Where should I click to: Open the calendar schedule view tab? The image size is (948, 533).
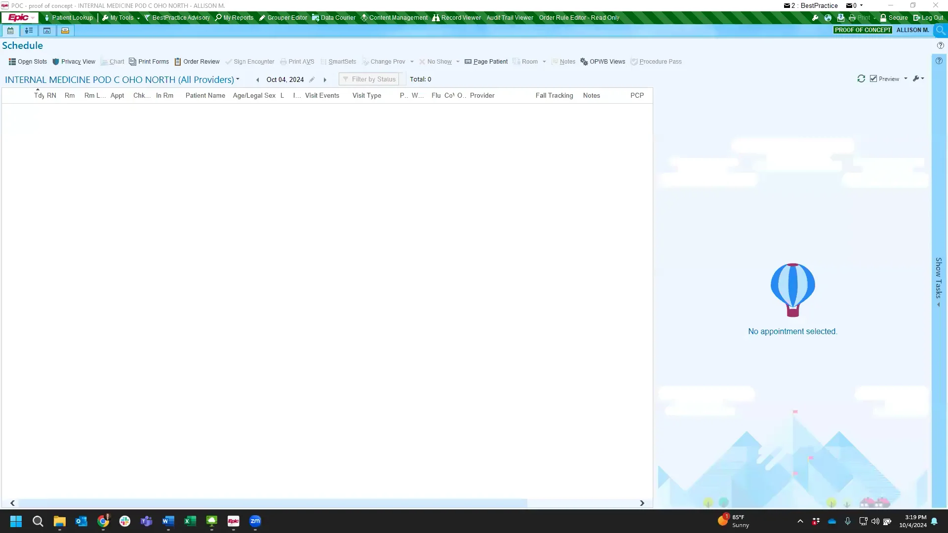tap(10, 31)
